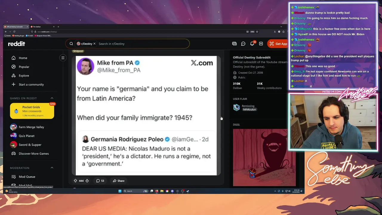Collapse the left navigation sidebar
Screen dimensions: 382x215
[63, 58]
